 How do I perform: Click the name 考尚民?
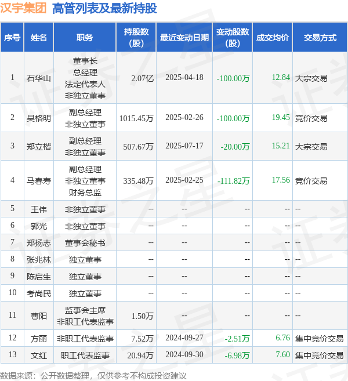(39, 293)
